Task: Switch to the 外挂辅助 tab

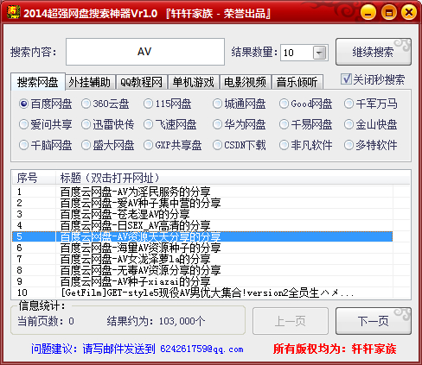Action: point(90,83)
